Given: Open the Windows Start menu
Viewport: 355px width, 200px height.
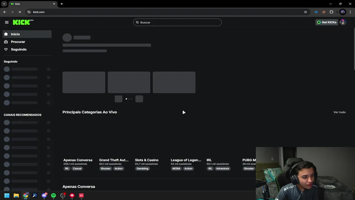Looking at the screenshot, I should tap(7, 196).
